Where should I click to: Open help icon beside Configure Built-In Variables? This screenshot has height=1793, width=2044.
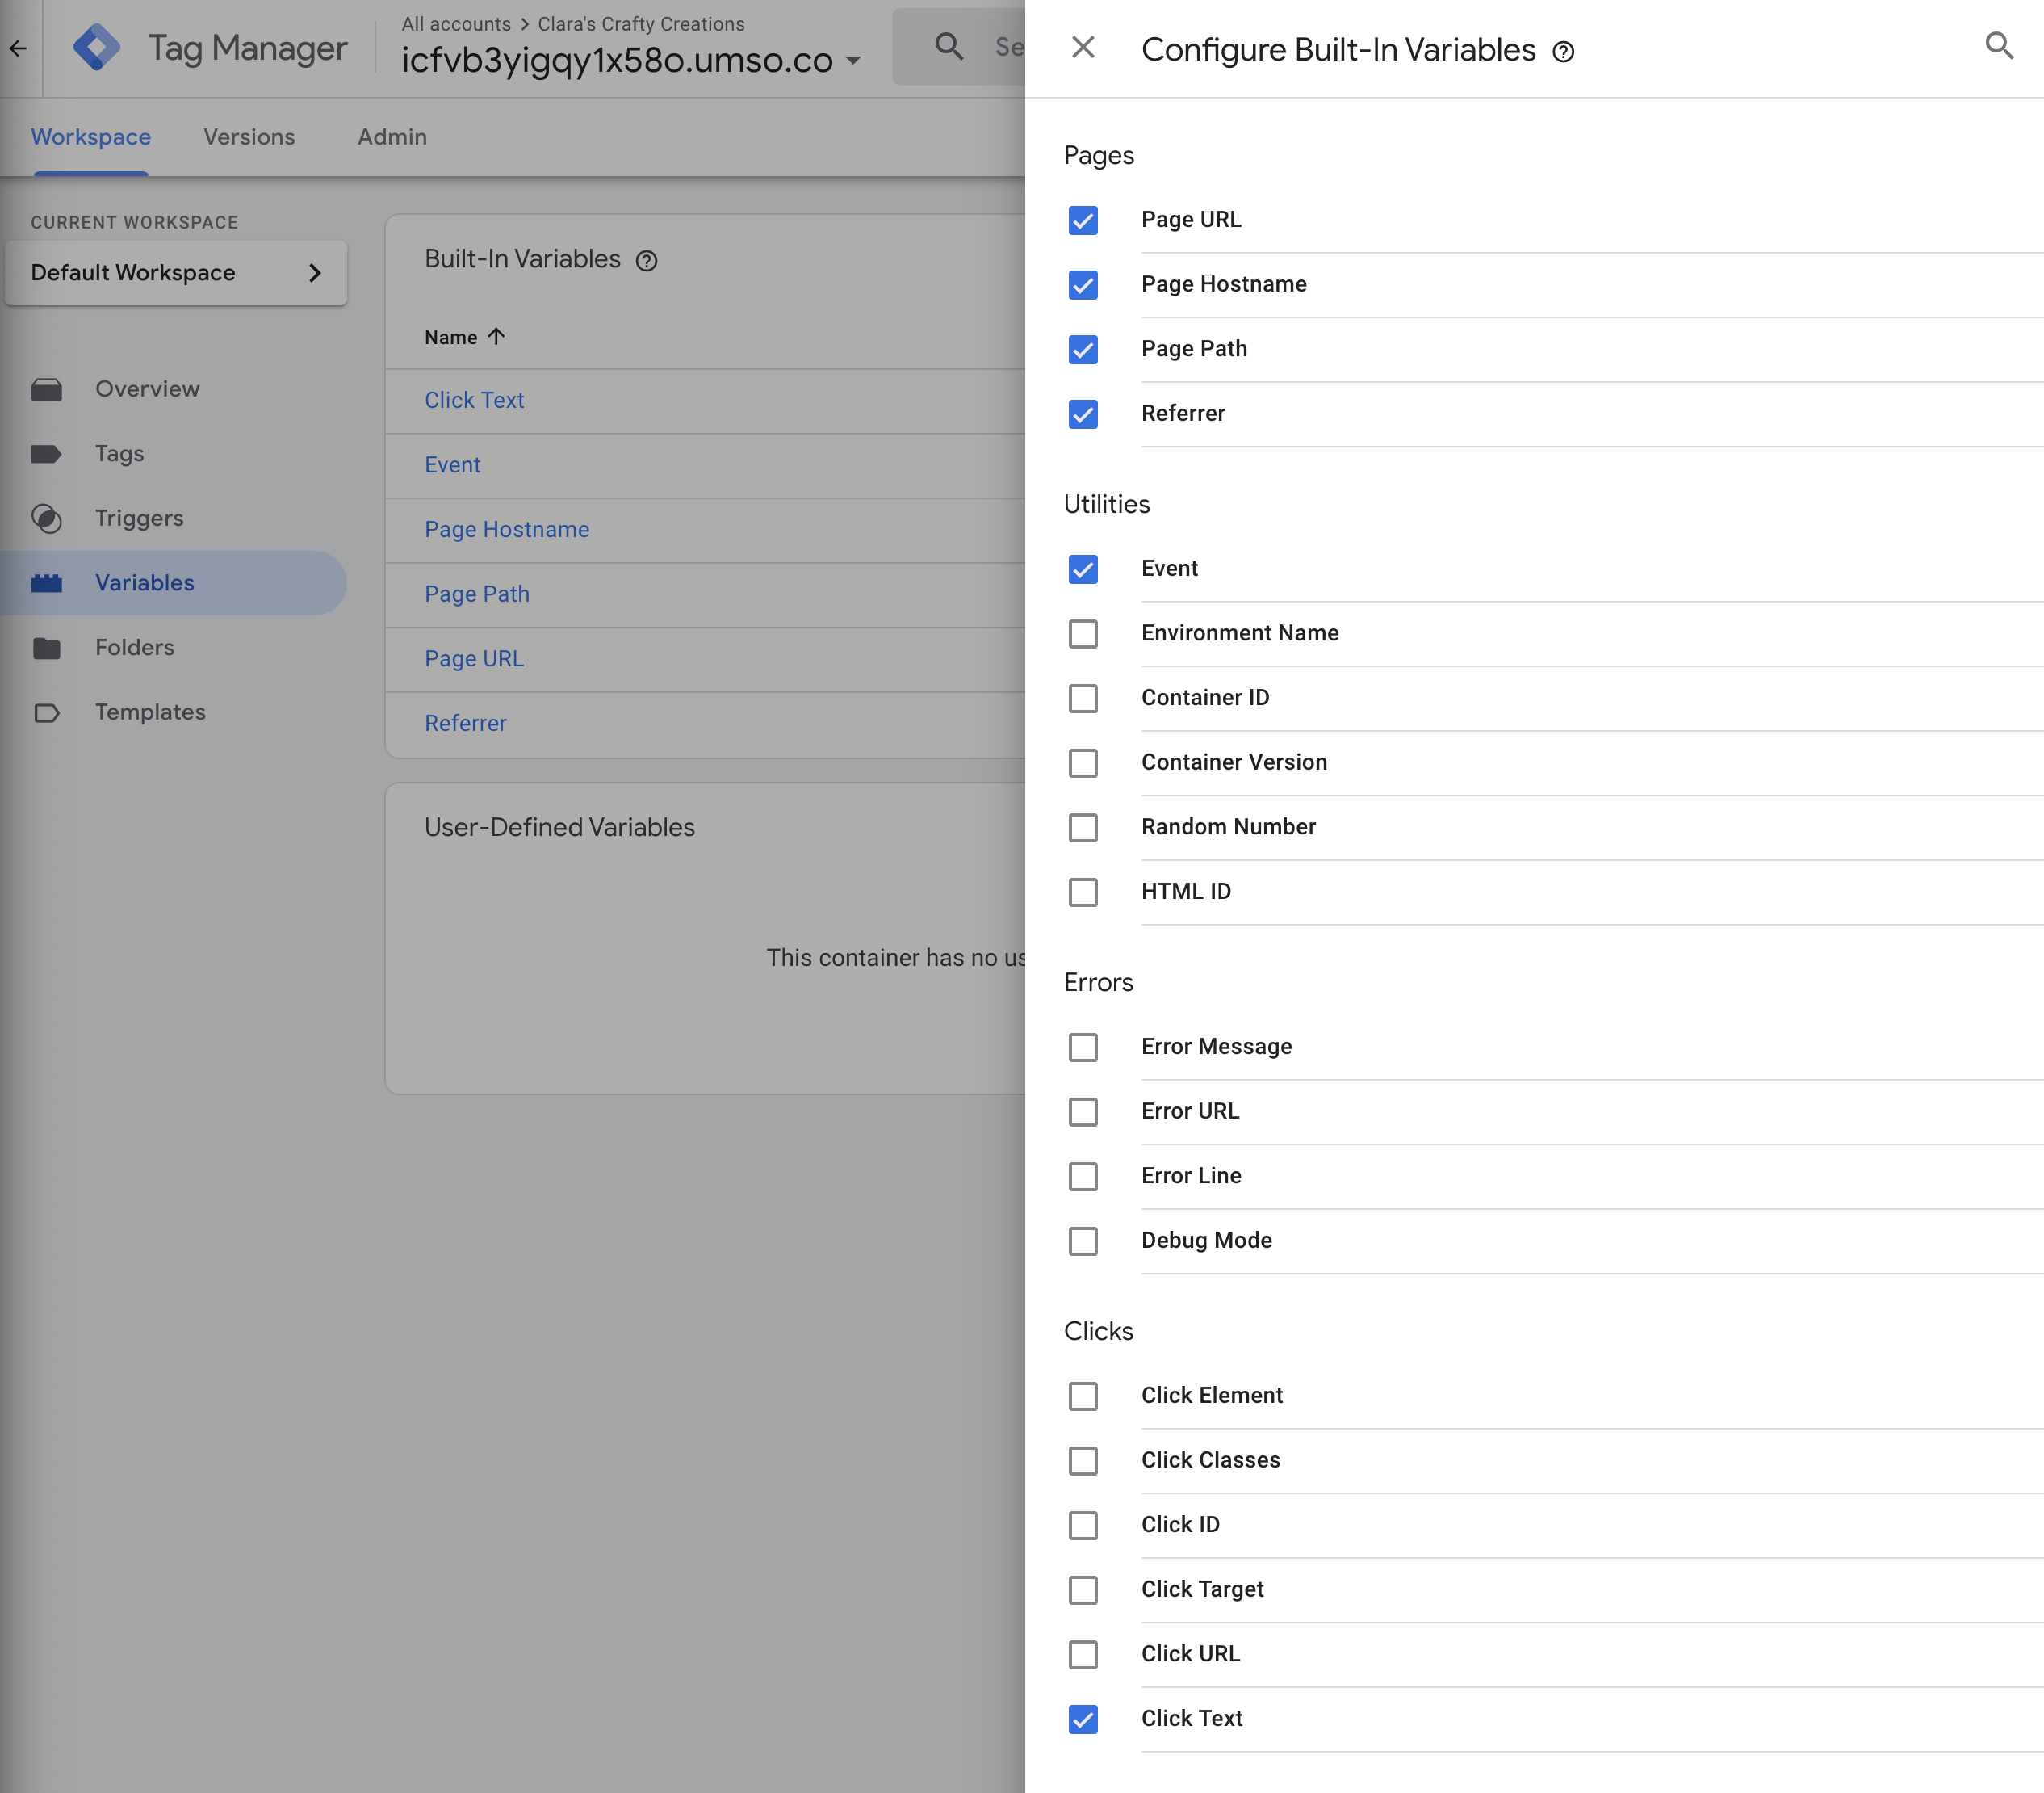click(x=1563, y=52)
